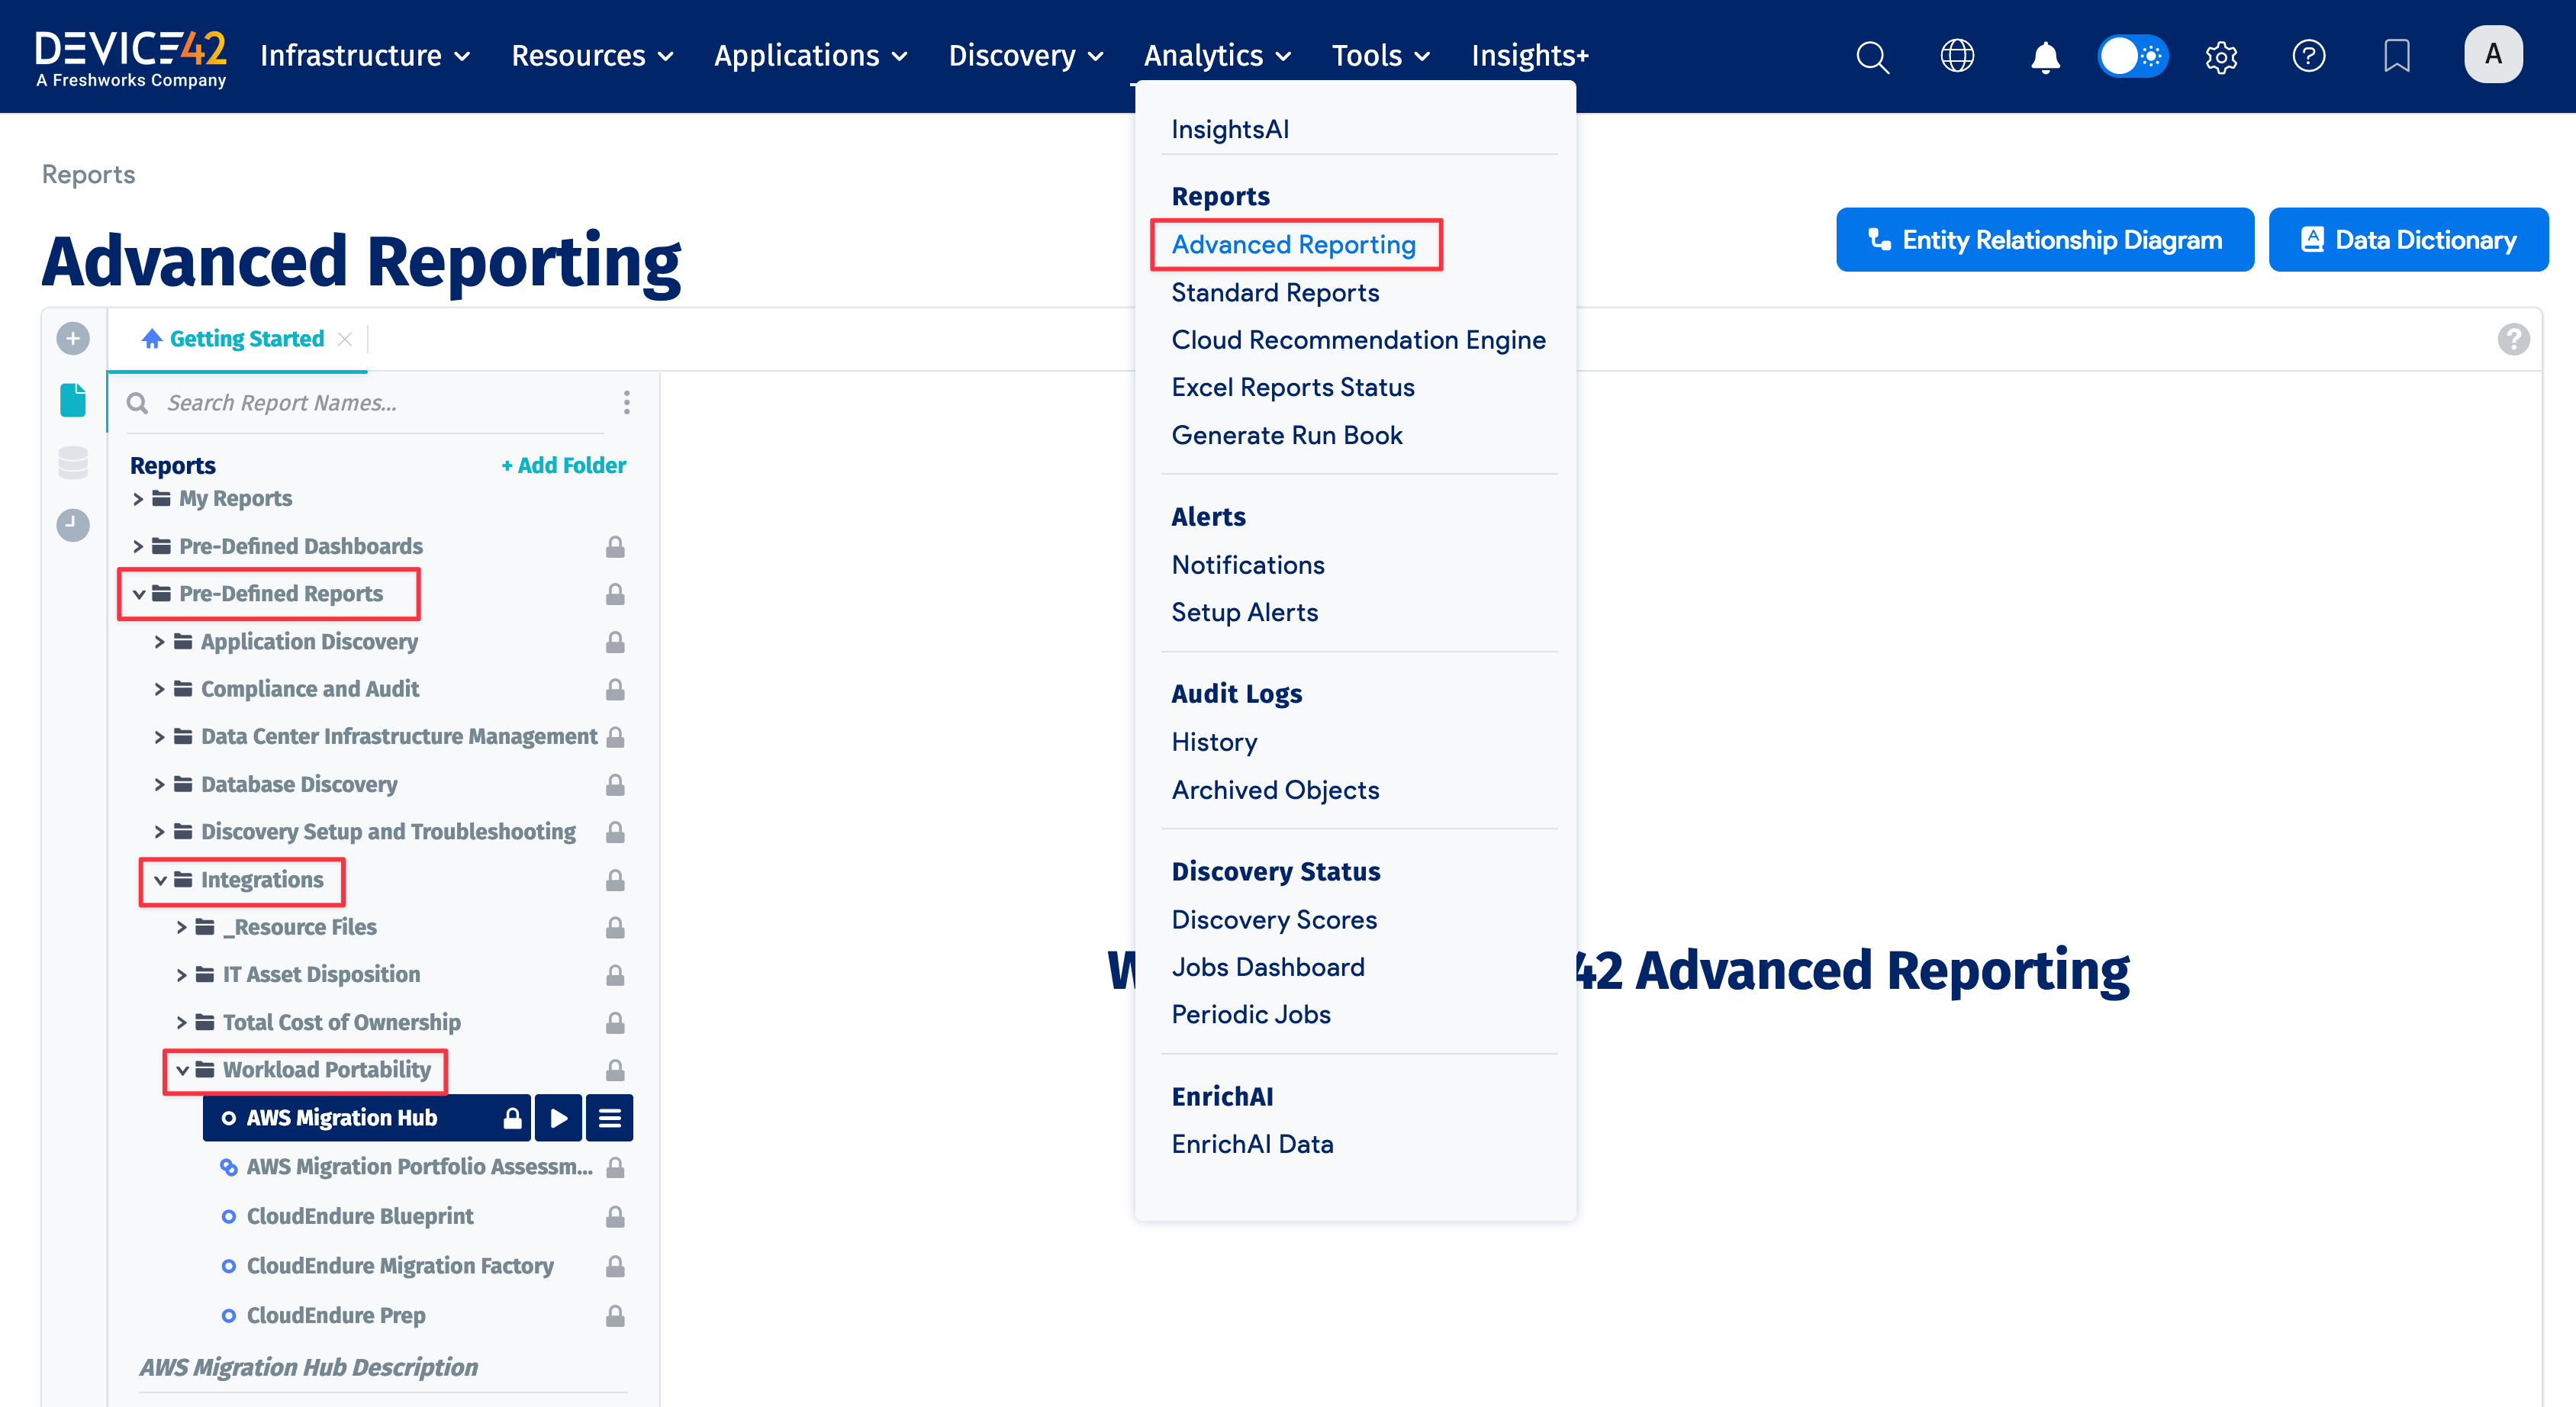Open Cloud Recommendation Engine menu entry
The width and height of the screenshot is (2576, 1407).
click(x=1359, y=340)
